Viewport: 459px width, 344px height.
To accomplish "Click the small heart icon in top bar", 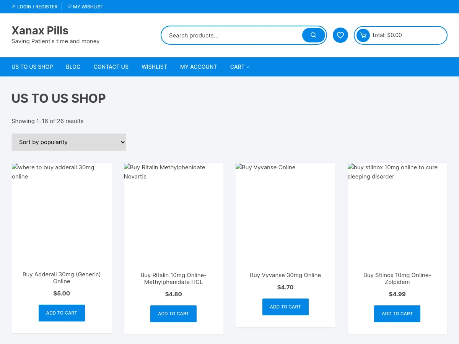I will click(69, 6).
